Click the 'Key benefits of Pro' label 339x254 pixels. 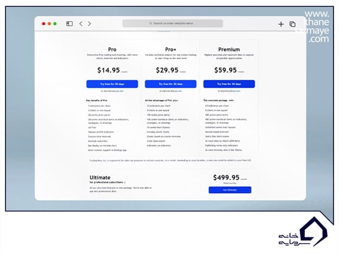point(97,100)
